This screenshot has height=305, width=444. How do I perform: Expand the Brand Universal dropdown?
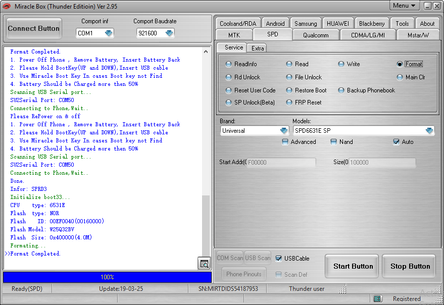(283, 131)
